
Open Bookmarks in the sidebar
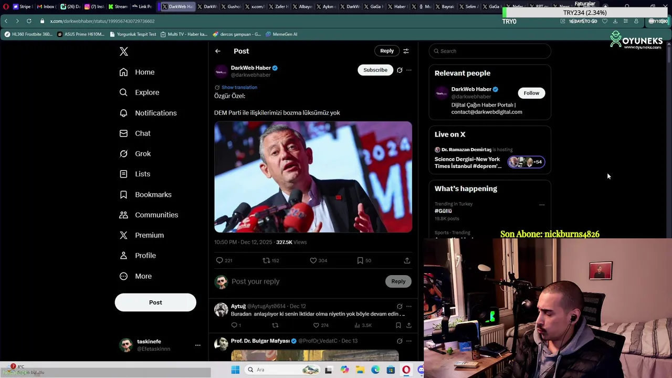point(145,194)
